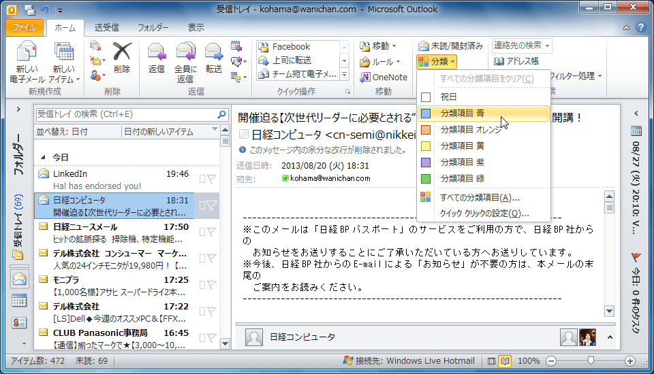Expand the people pane with the caret
Viewport: 654px width, 374px height.
[610, 337]
